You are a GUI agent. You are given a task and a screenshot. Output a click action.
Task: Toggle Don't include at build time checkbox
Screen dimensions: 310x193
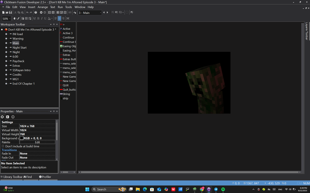[3, 146]
